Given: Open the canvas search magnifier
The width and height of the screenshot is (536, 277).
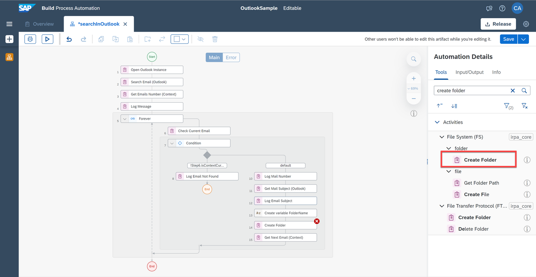Looking at the screenshot, I should (414, 59).
